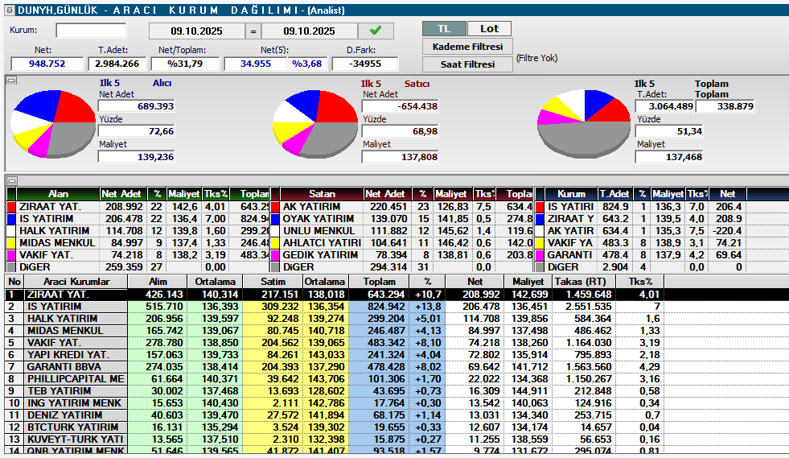Click the Maliyet header in Satan table
Viewport: 789px width, 458px height.
coord(451,194)
